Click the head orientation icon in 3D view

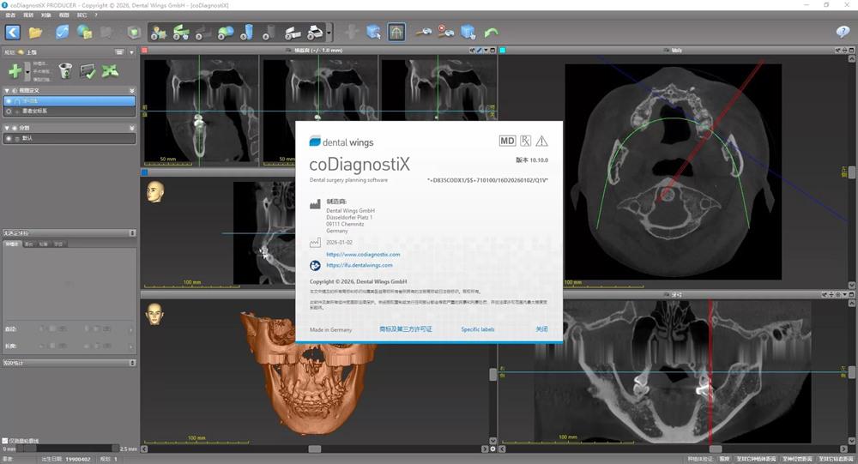click(x=154, y=314)
